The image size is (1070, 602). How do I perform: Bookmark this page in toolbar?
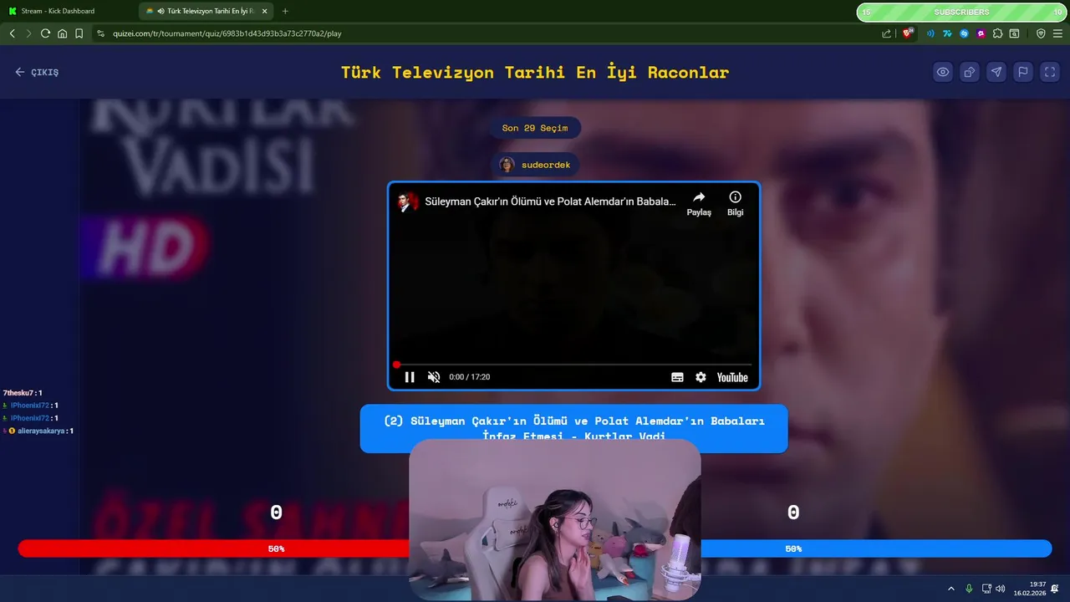(79, 33)
